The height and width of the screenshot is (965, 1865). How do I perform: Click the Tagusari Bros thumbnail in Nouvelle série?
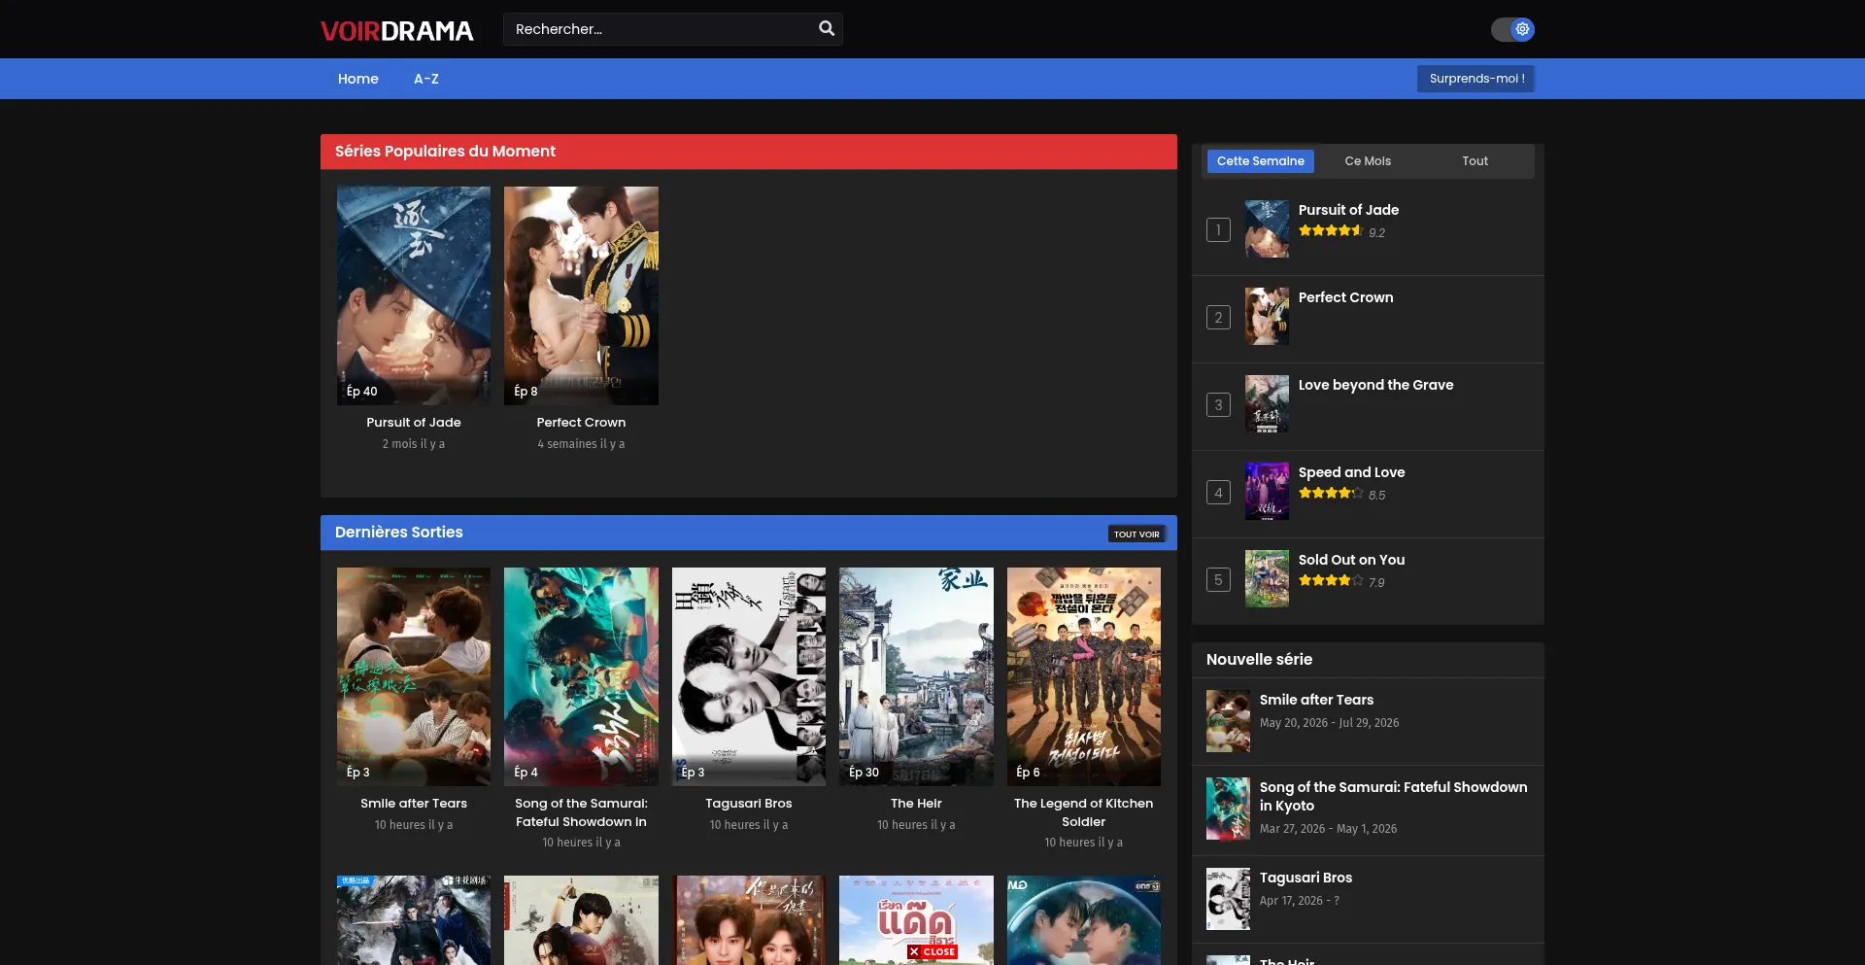[x=1228, y=899]
